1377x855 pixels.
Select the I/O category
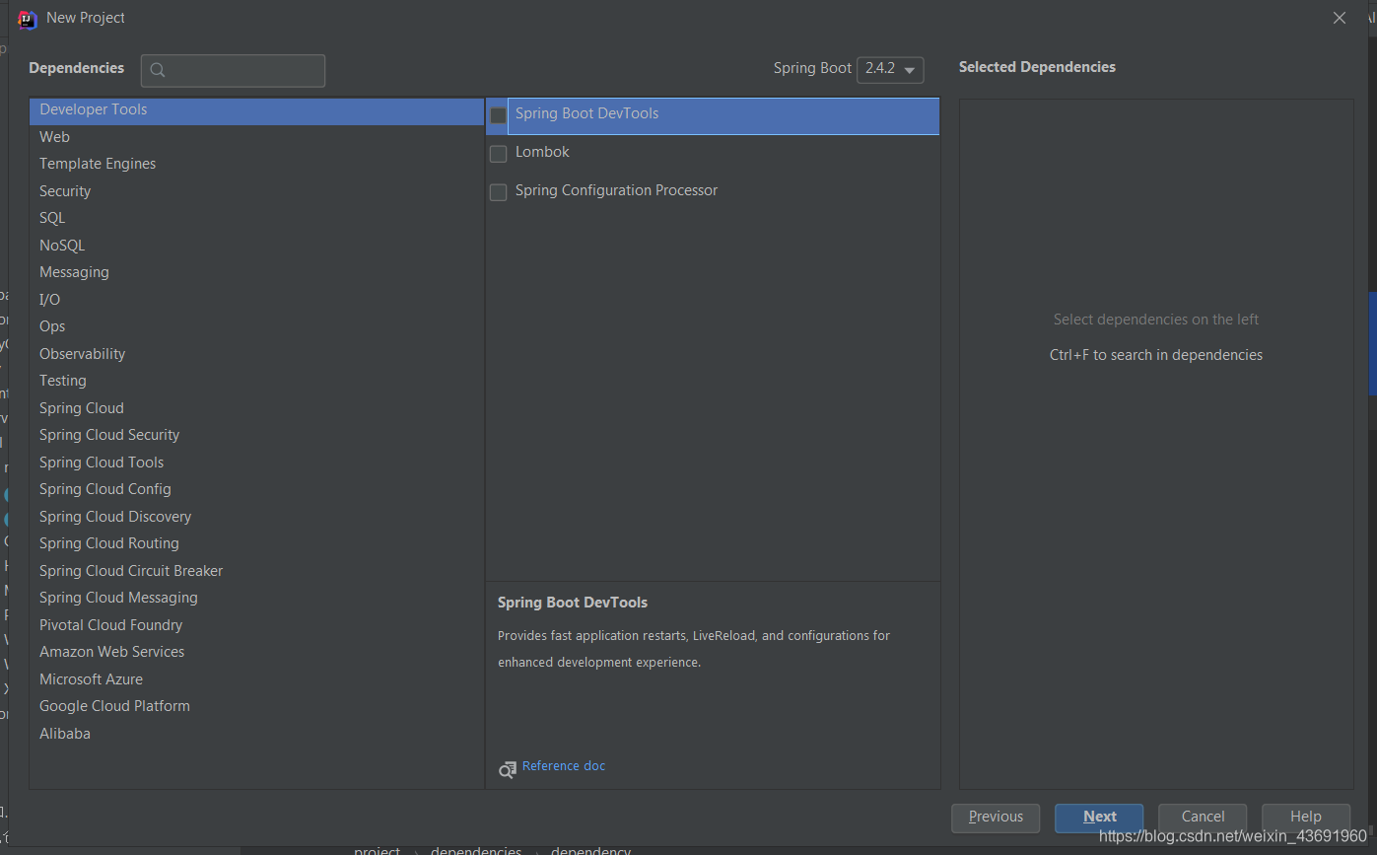256,300
